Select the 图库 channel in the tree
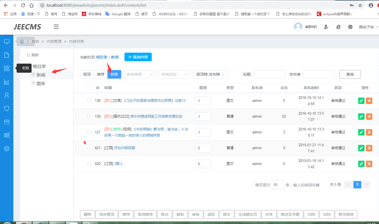This screenshot has width=379, height=224. (x=41, y=84)
